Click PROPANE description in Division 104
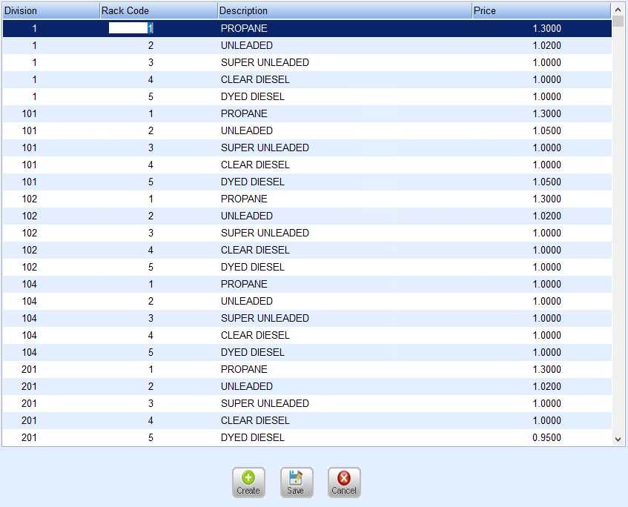628x507 pixels. click(x=244, y=284)
